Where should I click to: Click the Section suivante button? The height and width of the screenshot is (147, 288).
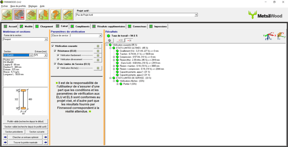(37, 132)
